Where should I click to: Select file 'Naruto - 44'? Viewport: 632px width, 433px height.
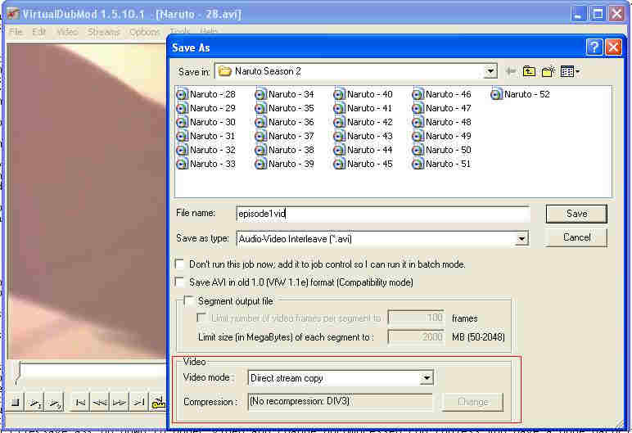[x=363, y=150]
